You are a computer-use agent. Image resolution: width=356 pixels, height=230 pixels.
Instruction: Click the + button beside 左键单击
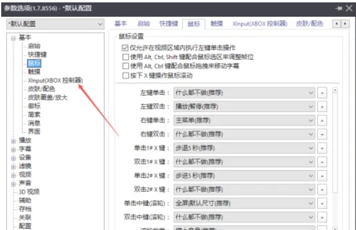click(322, 93)
